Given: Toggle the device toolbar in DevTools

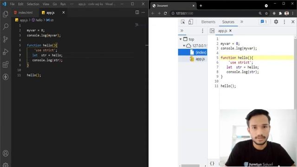Looking at the screenshot, I should click(x=191, y=22).
